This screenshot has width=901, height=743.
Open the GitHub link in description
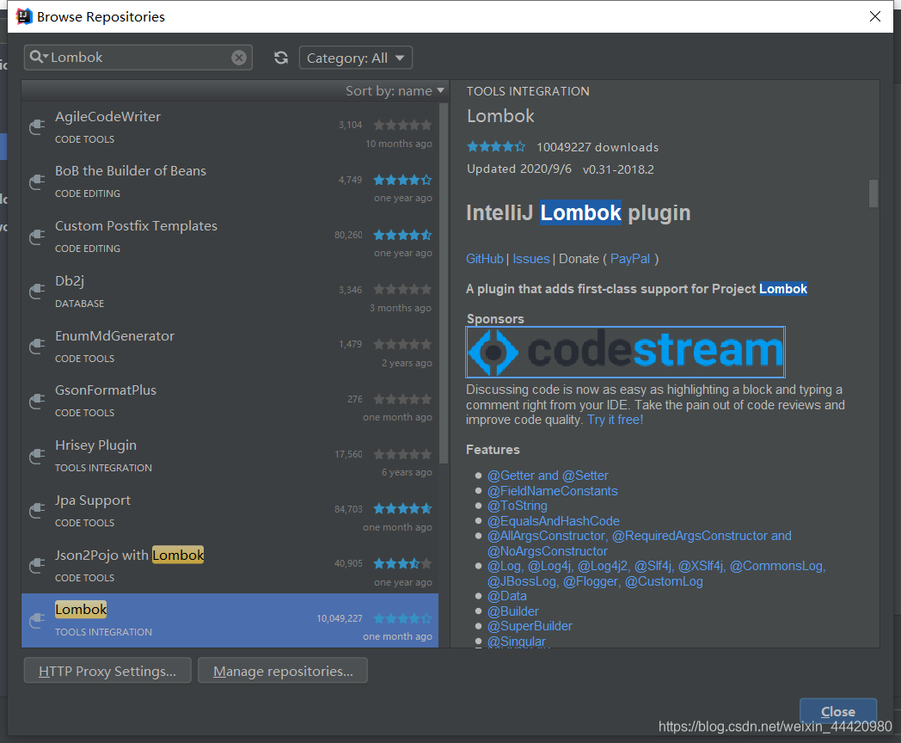point(484,259)
